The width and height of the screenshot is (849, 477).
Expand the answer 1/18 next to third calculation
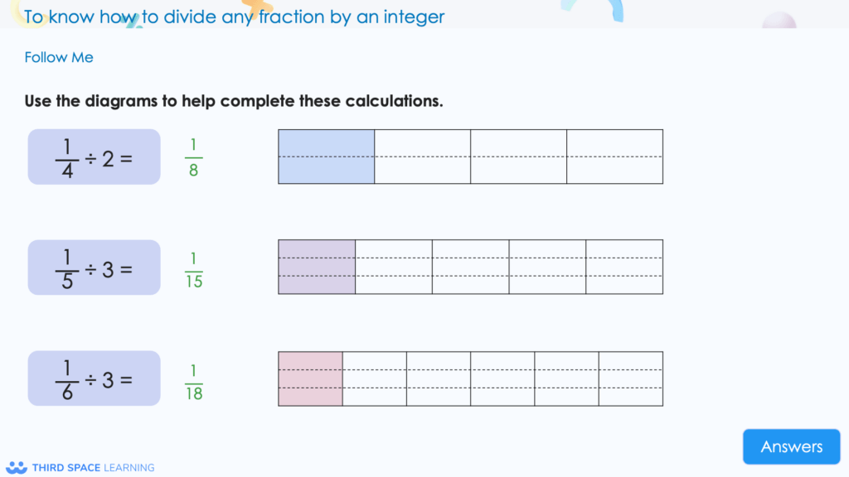coord(192,378)
